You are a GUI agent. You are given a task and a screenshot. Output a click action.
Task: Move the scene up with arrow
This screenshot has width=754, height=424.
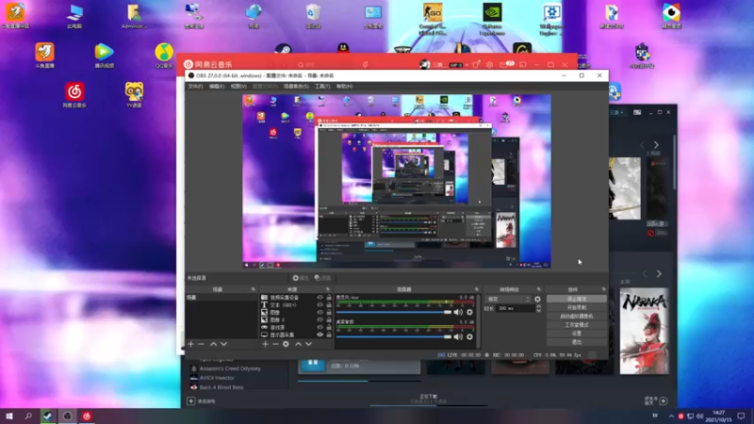tap(214, 344)
